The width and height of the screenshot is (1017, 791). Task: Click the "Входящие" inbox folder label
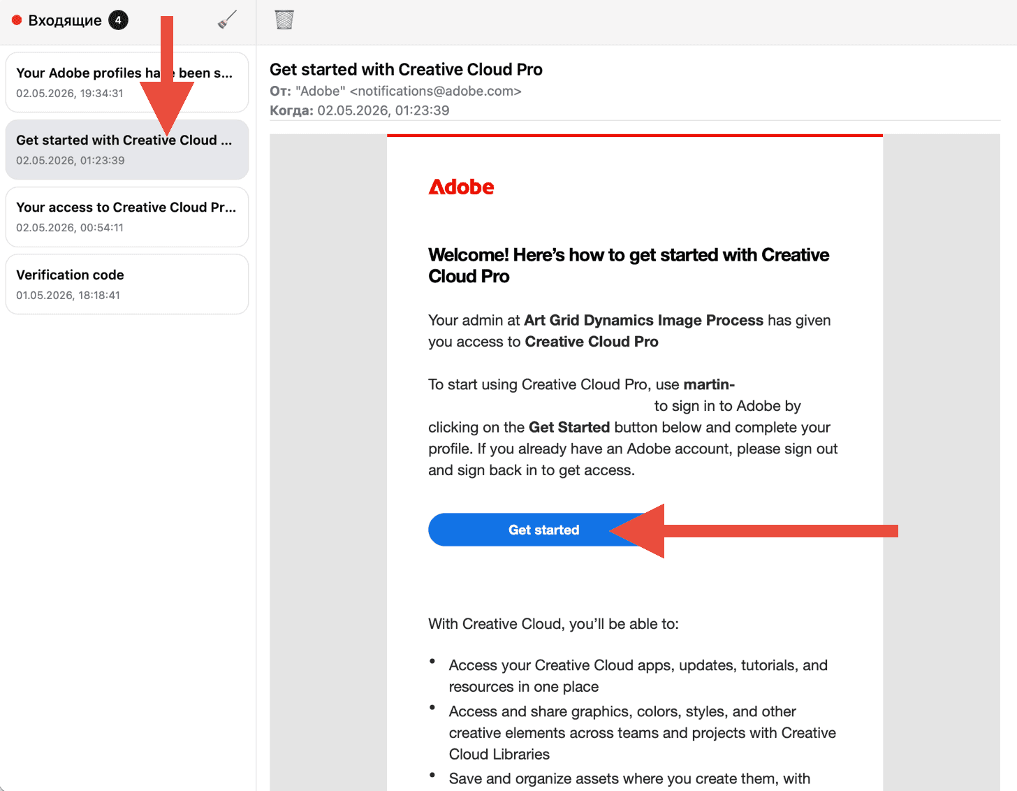pyautogui.click(x=65, y=20)
